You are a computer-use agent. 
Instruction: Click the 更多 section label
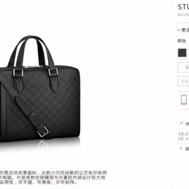coord(185,30)
